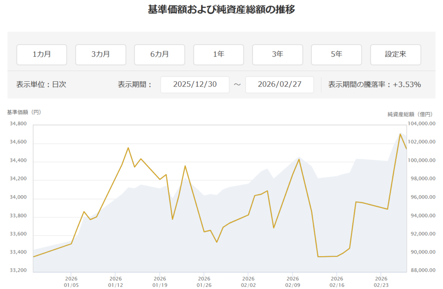Click the 01/05 date label on x-axis

71,282
